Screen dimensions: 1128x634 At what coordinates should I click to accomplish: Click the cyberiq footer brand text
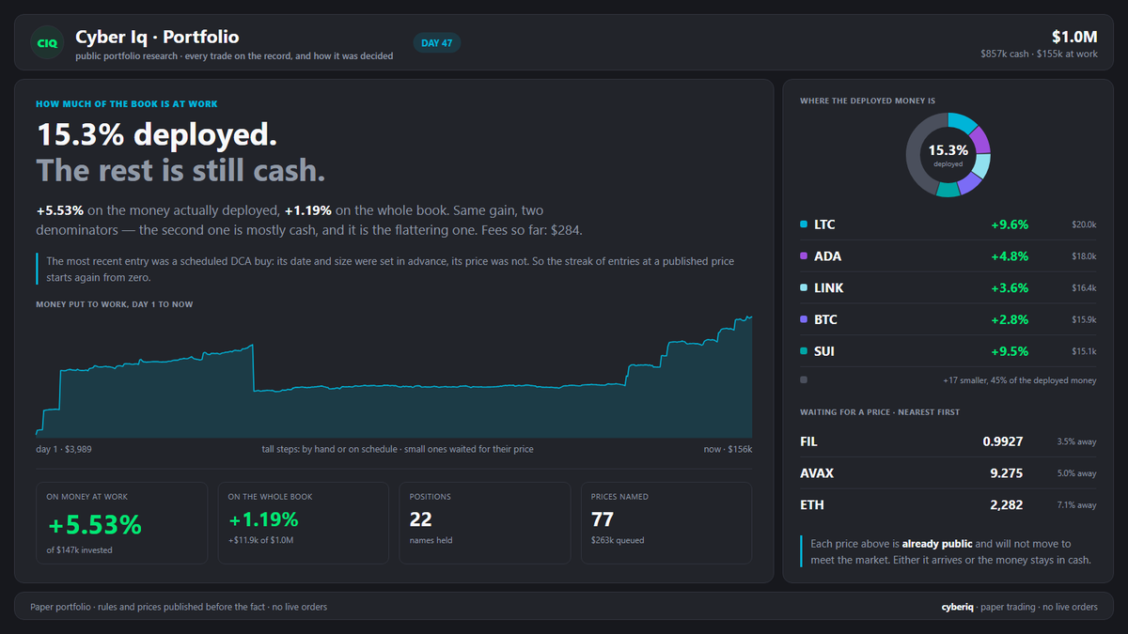pos(959,607)
